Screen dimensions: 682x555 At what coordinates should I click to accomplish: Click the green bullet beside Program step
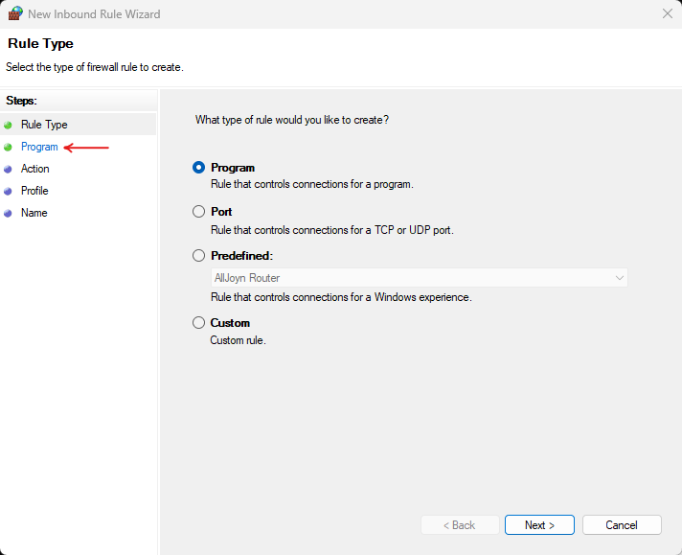click(x=8, y=148)
